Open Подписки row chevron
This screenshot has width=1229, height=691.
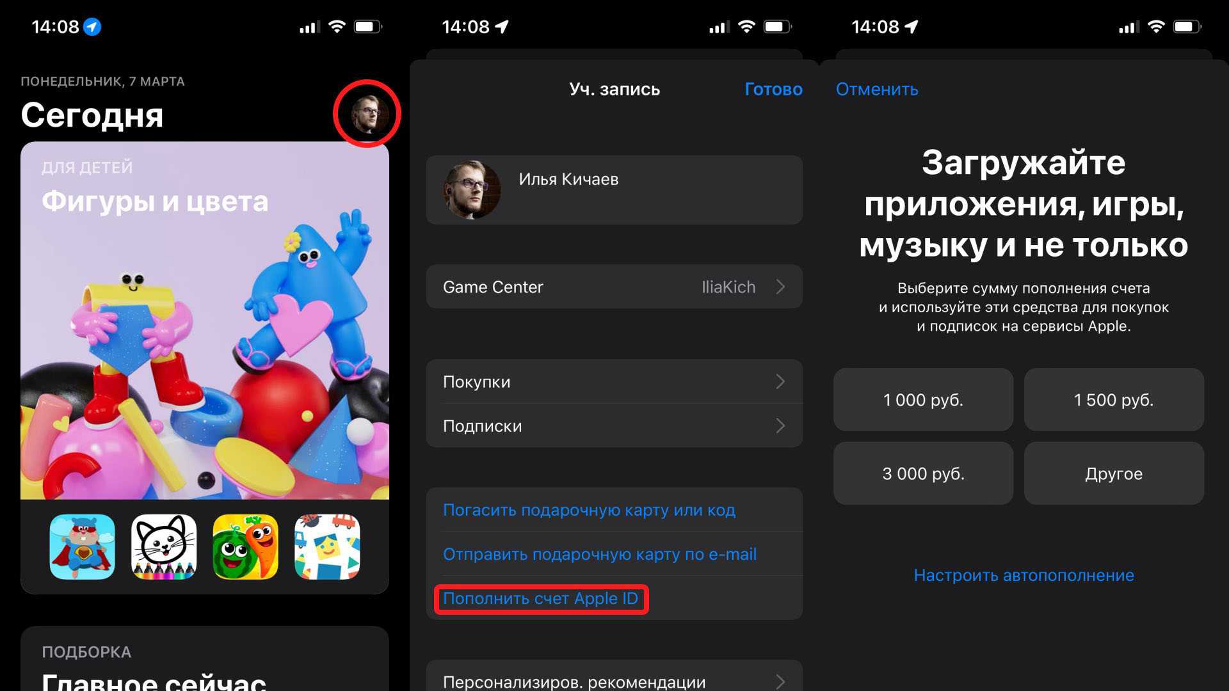pos(780,426)
